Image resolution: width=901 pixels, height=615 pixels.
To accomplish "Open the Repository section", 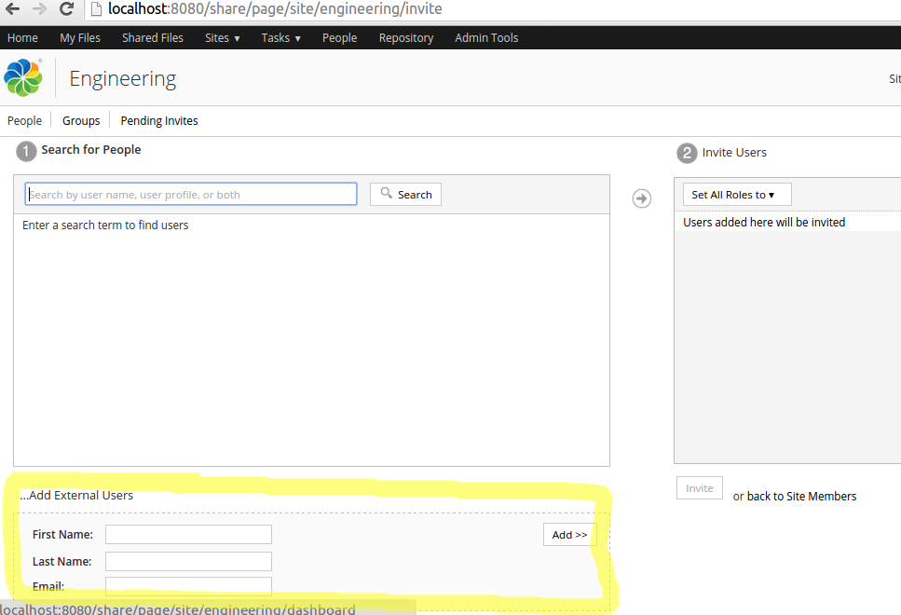I will tap(405, 37).
